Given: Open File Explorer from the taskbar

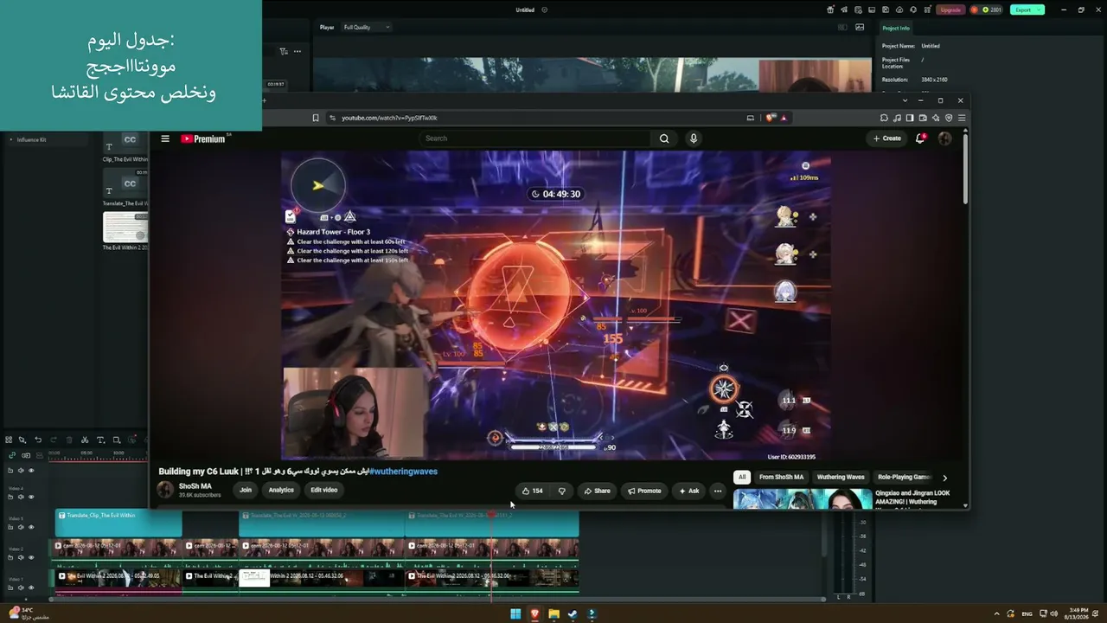Looking at the screenshot, I should pos(553,614).
